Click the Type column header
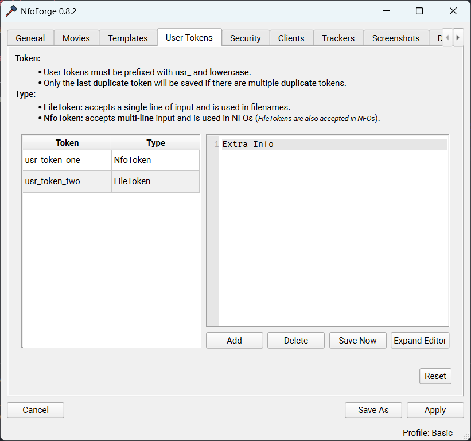The image size is (471, 441). (155, 143)
